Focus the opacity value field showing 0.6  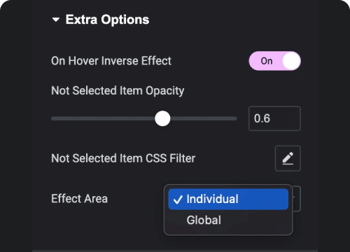(274, 118)
